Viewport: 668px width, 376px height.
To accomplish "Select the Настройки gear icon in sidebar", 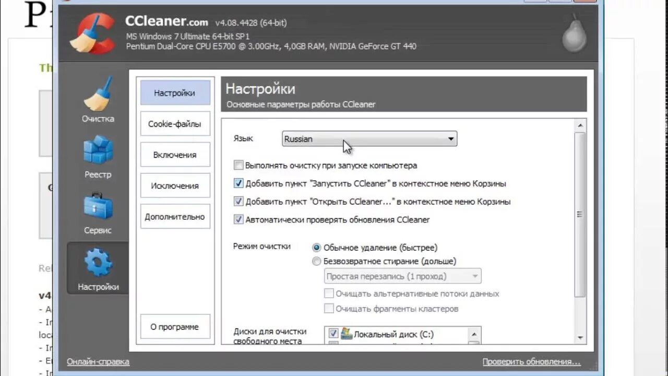I will [x=98, y=263].
